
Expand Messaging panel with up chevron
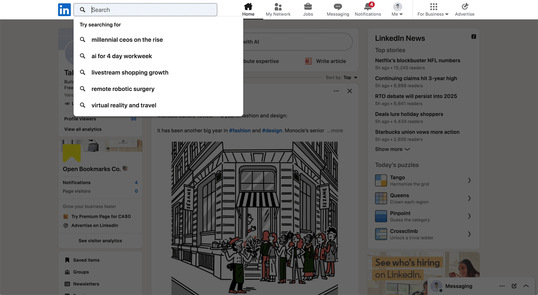click(x=526, y=286)
